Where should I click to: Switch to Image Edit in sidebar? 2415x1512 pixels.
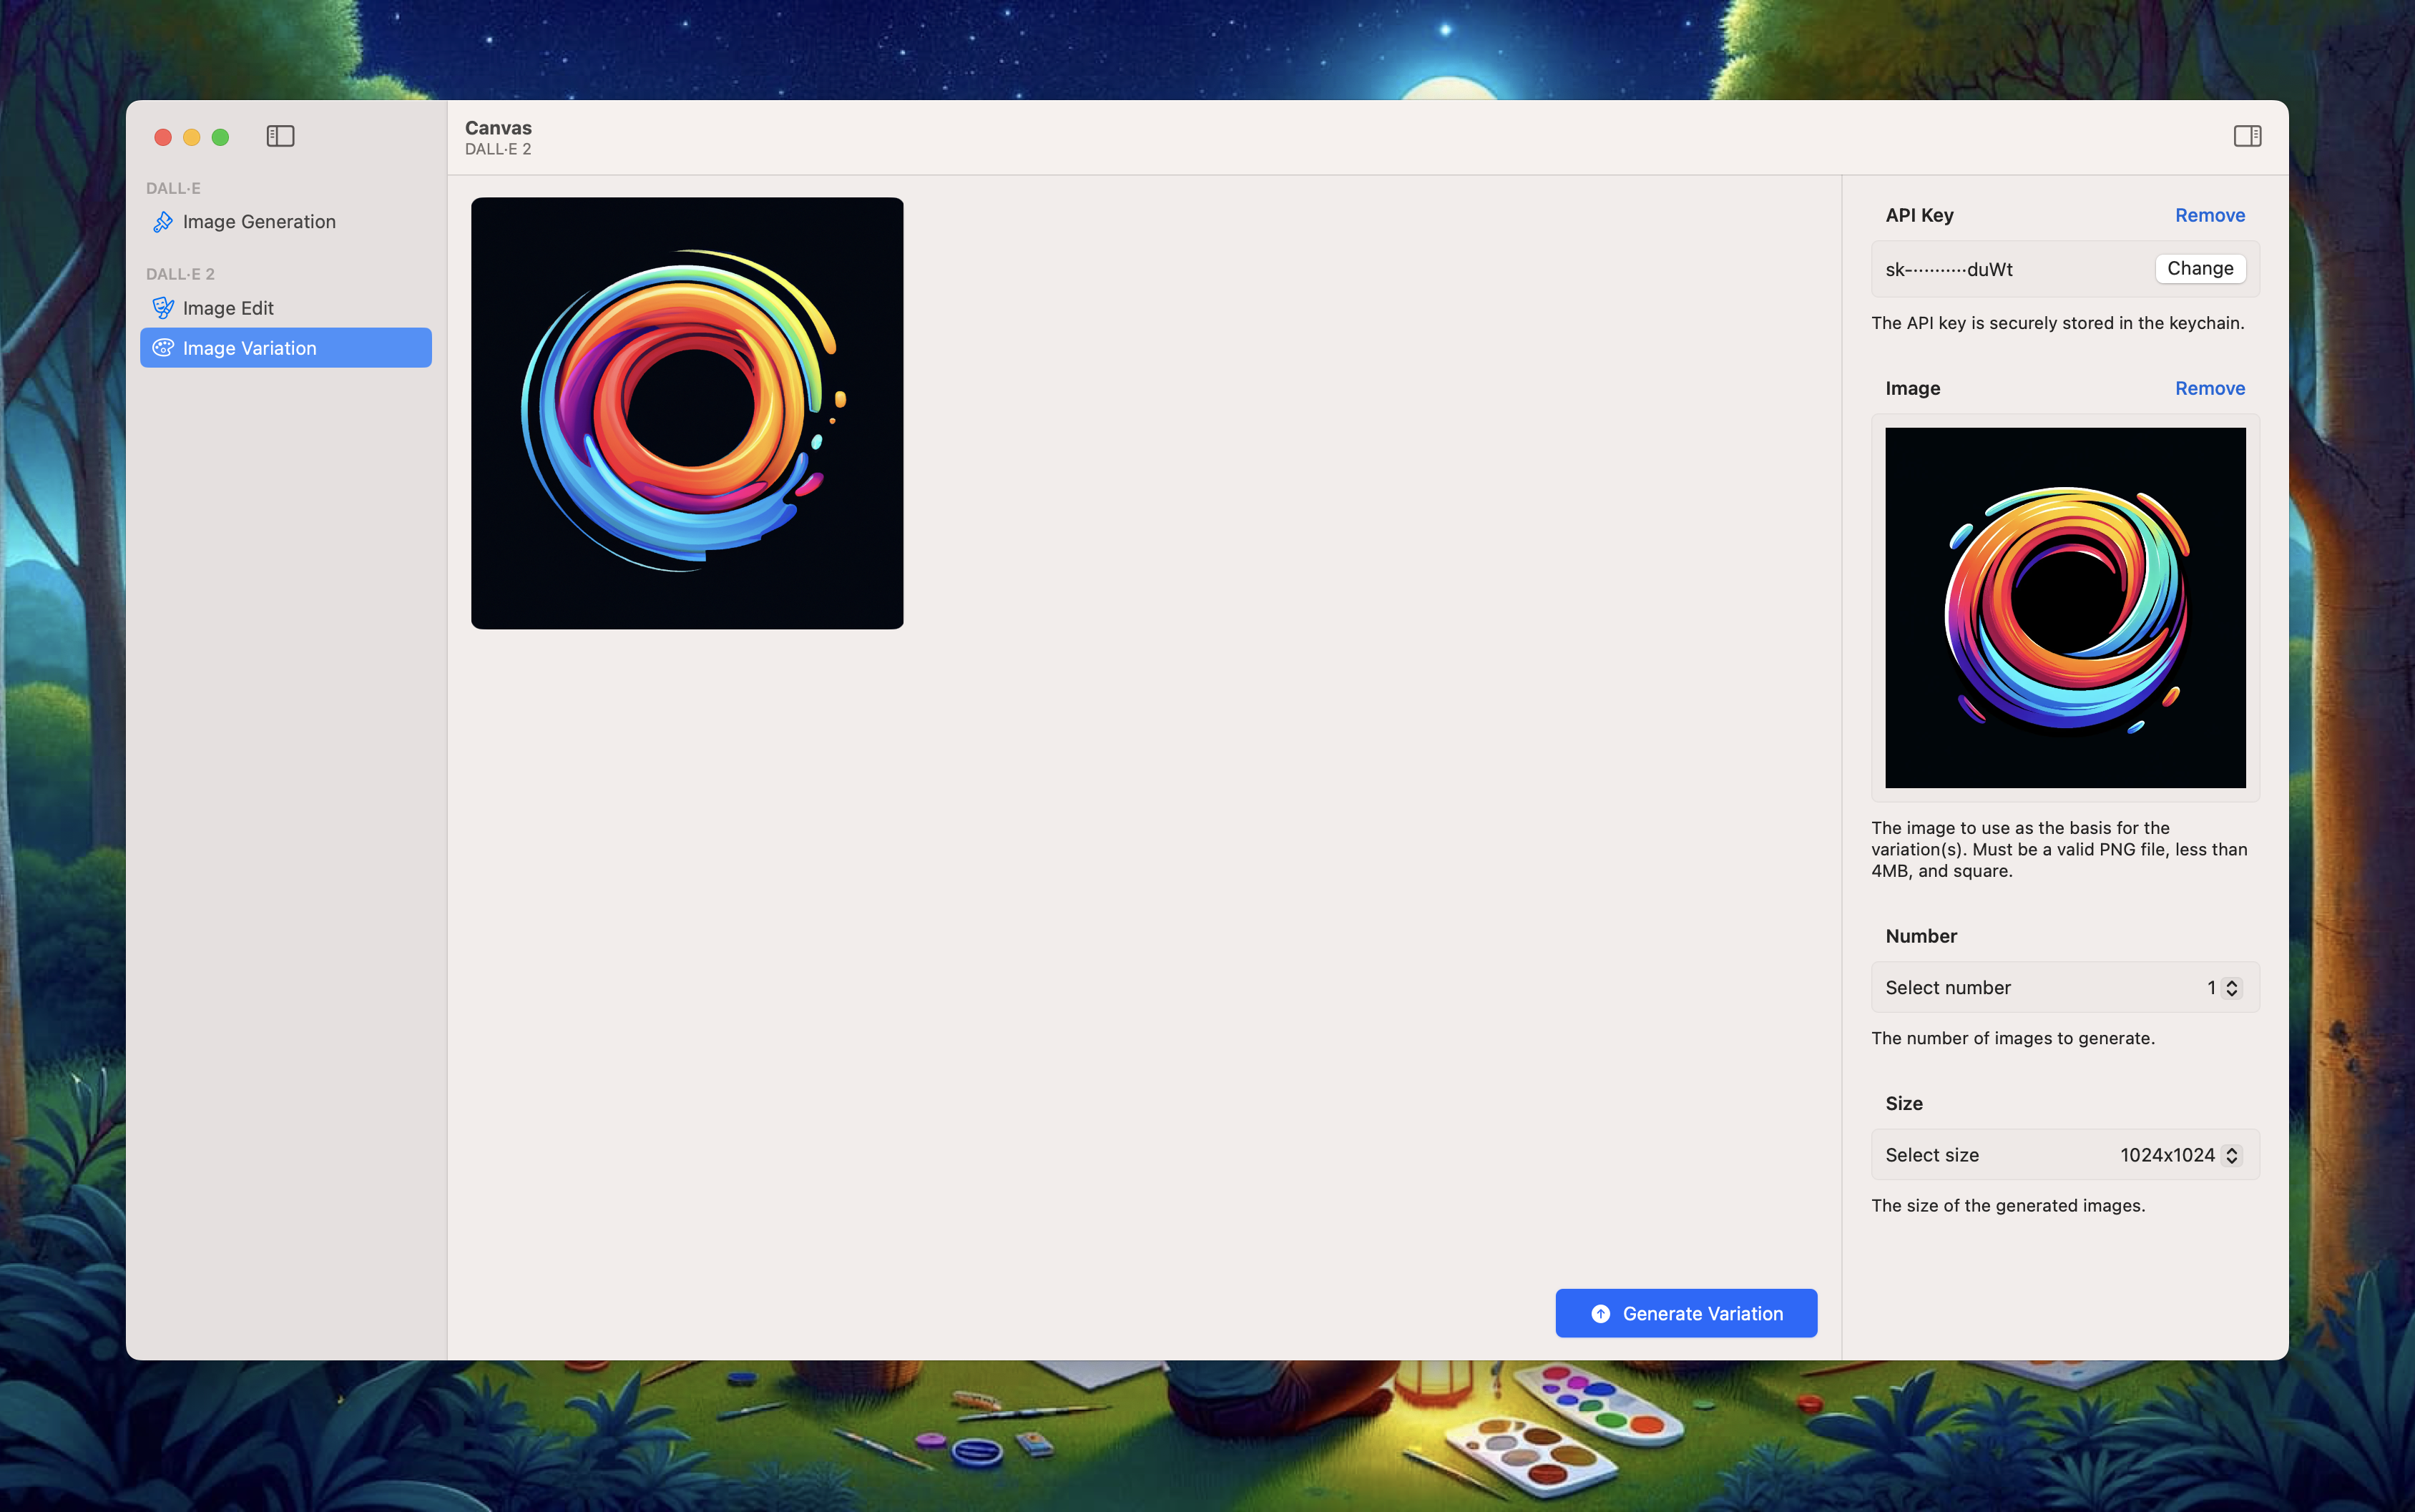(x=228, y=308)
